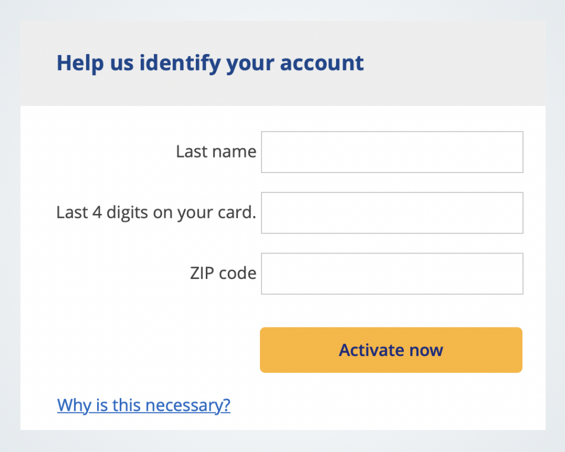Place cursor in the box beside ZIP code
Screen dimensions: 565x452
[x=392, y=273]
